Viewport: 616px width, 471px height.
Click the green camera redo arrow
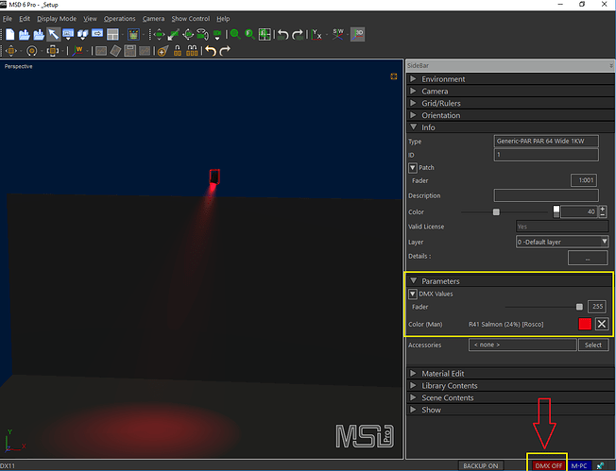(298, 35)
